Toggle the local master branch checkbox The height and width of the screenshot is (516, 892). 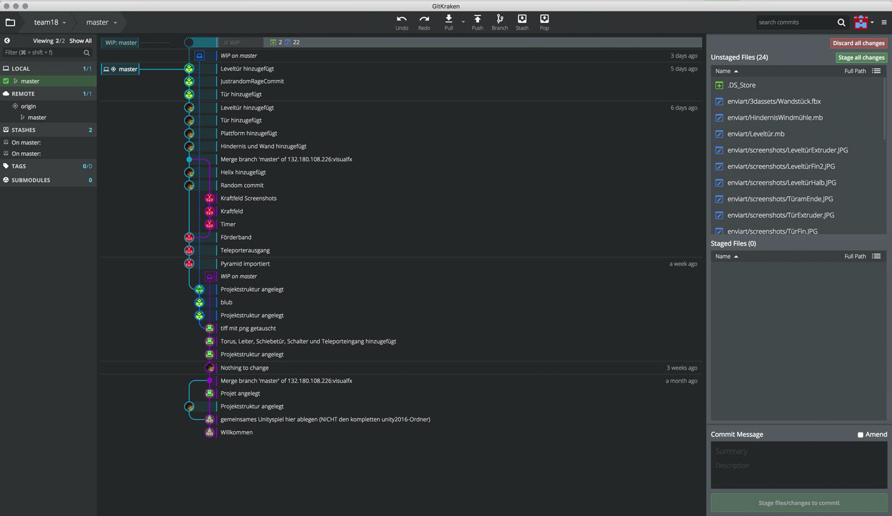[6, 81]
